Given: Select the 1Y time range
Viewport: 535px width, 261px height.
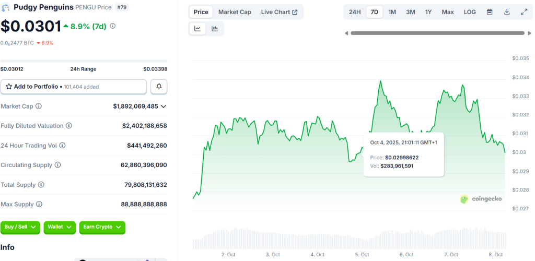Looking at the screenshot, I should [x=428, y=12].
